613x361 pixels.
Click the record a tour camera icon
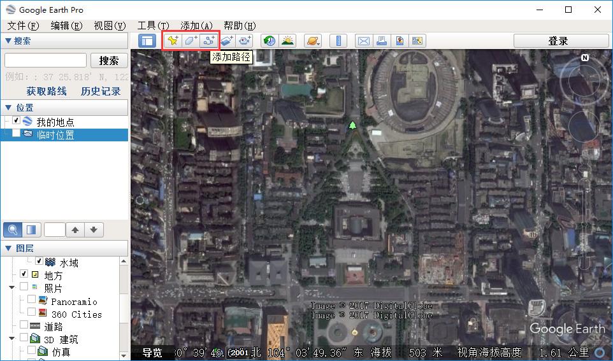coord(245,41)
